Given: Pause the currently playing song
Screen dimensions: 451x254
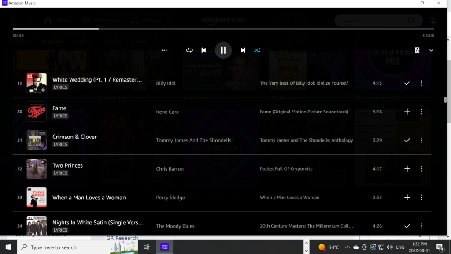Looking at the screenshot, I should pos(223,50).
